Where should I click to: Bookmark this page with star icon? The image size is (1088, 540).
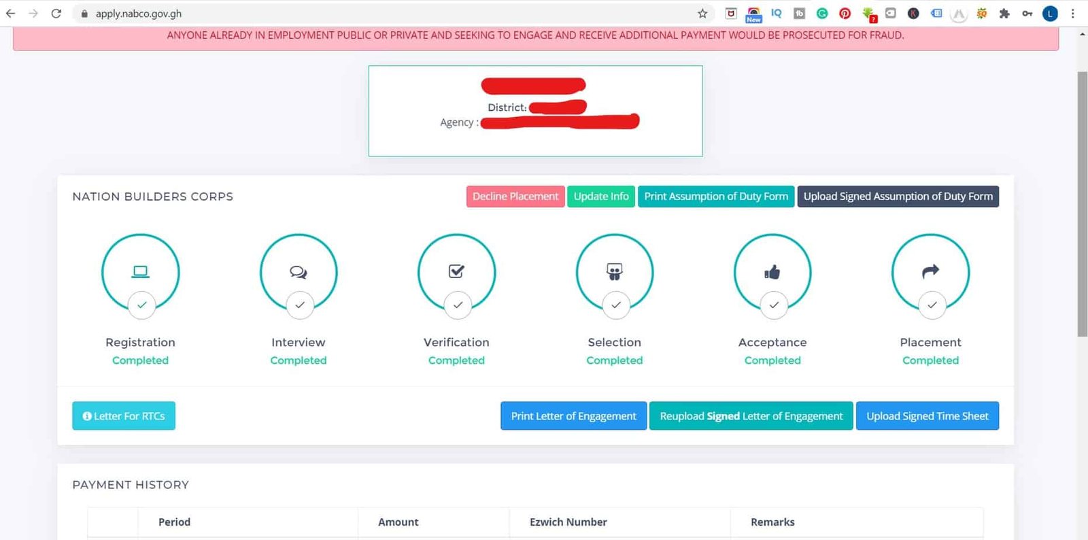pos(702,14)
